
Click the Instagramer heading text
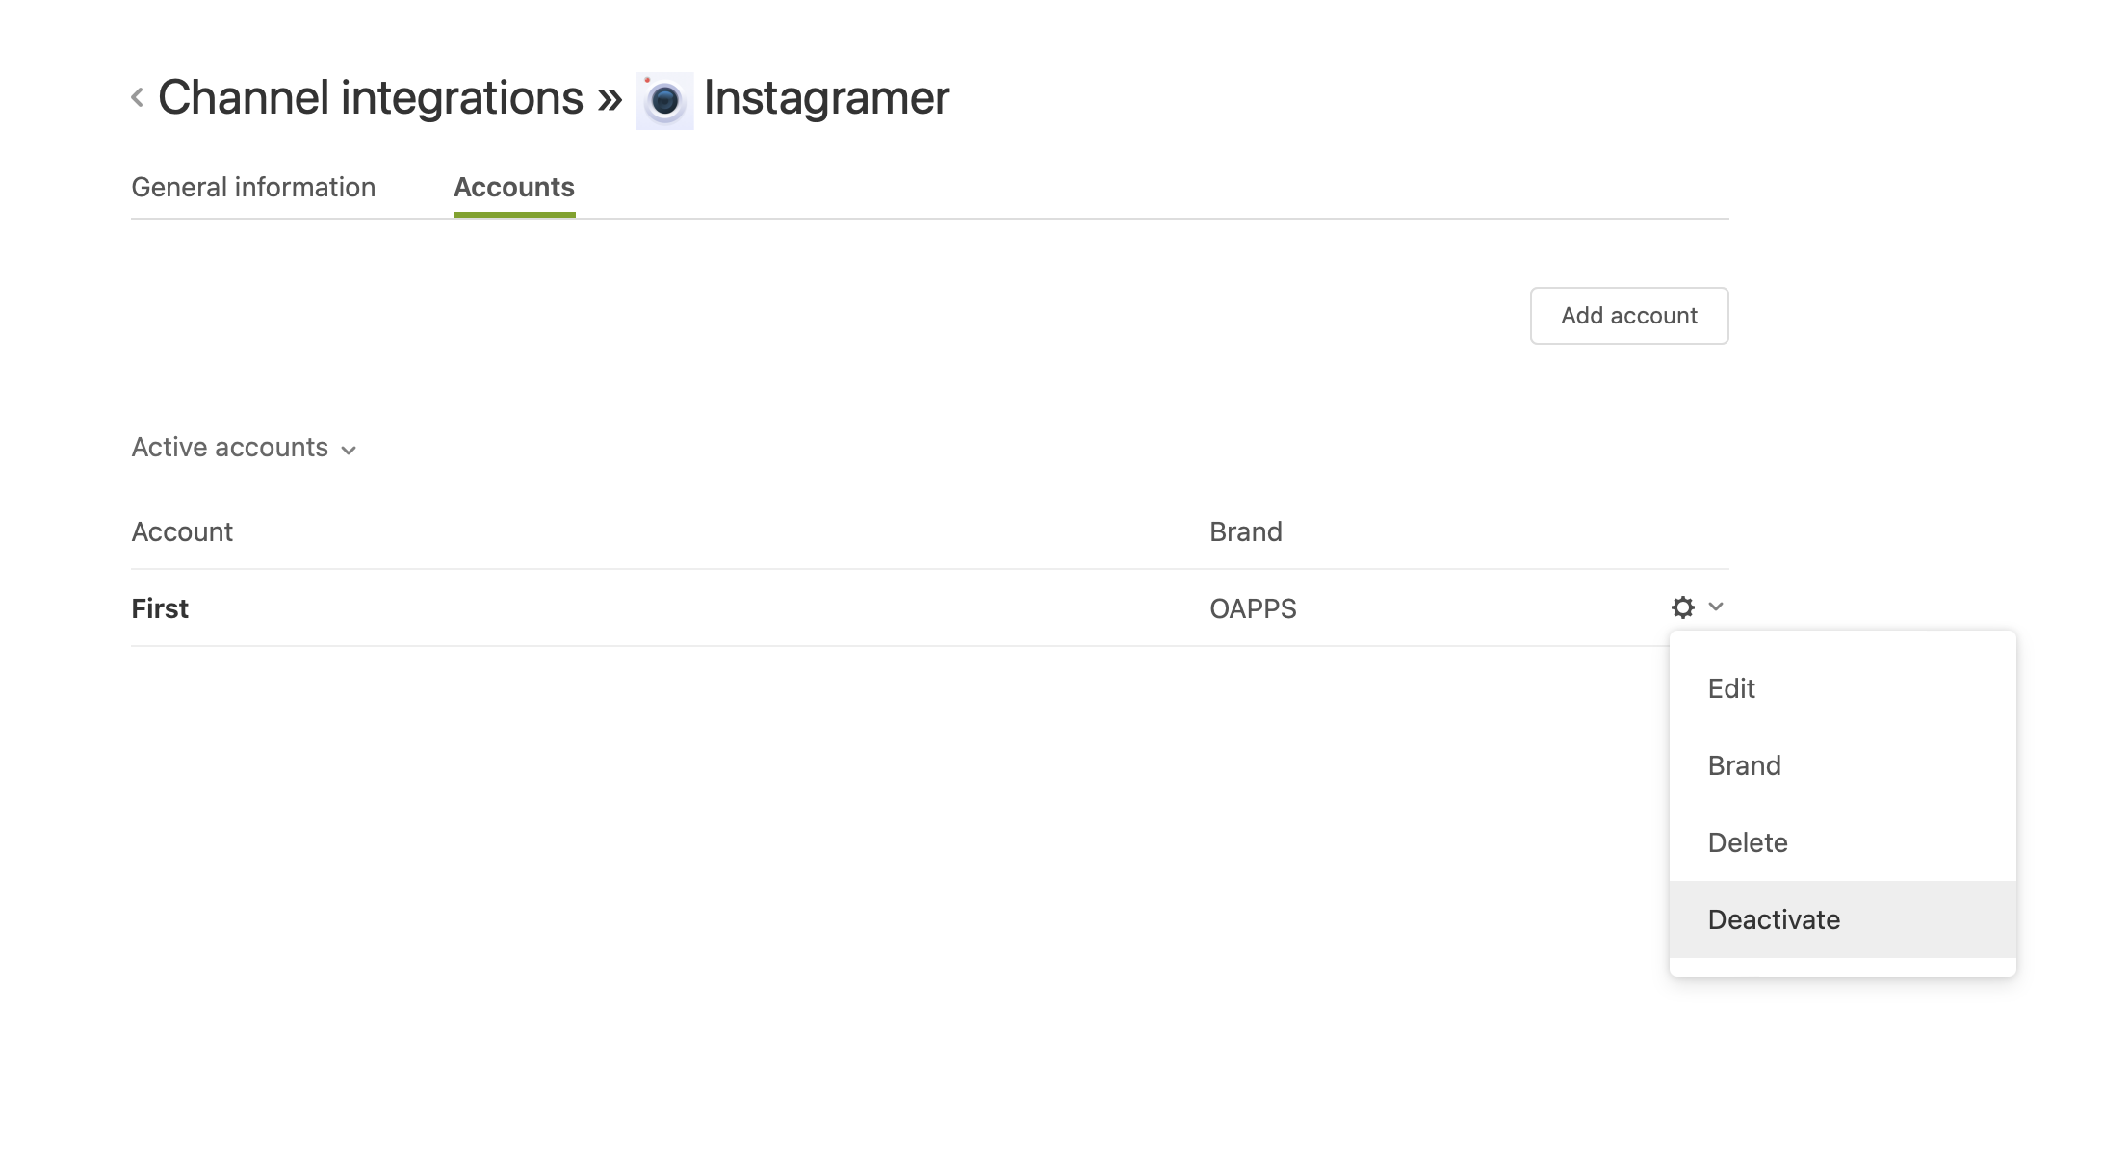coord(826,97)
